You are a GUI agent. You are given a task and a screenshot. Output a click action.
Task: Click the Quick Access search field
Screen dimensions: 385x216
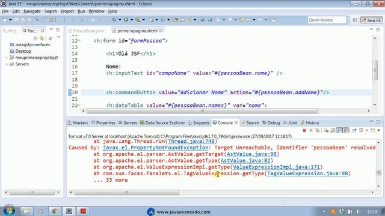327,20
